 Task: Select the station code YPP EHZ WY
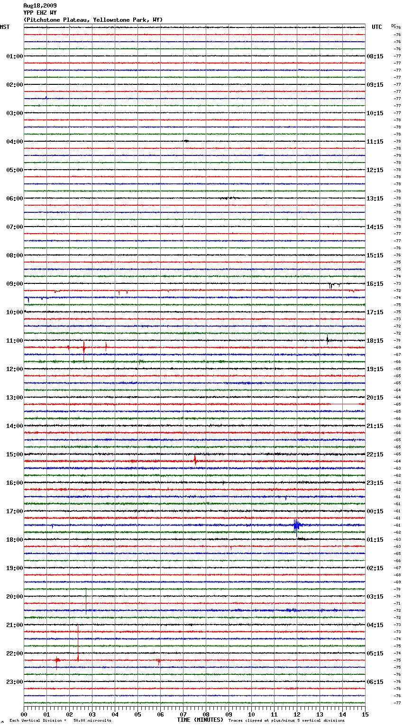tap(40, 13)
